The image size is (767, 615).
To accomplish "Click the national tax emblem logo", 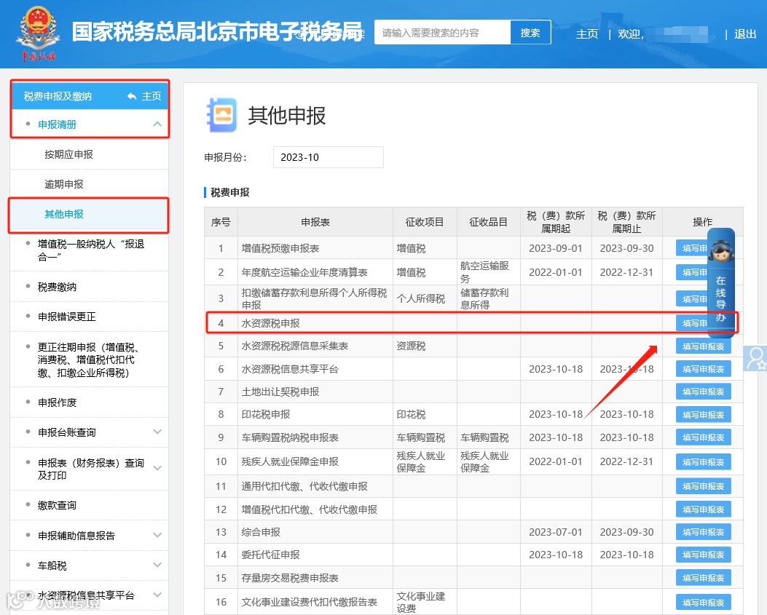I will [x=38, y=33].
